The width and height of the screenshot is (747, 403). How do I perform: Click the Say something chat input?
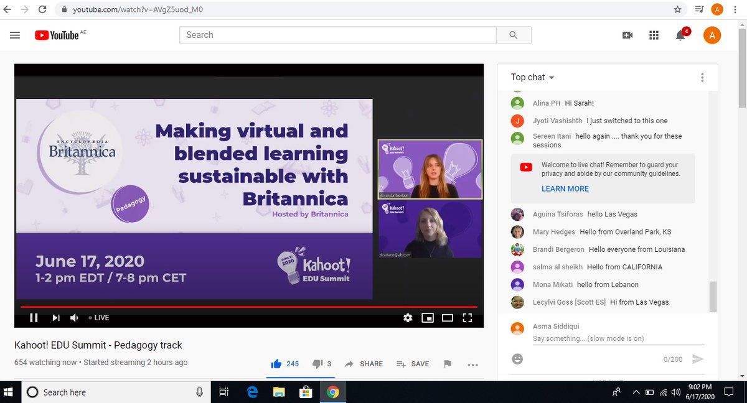618,339
